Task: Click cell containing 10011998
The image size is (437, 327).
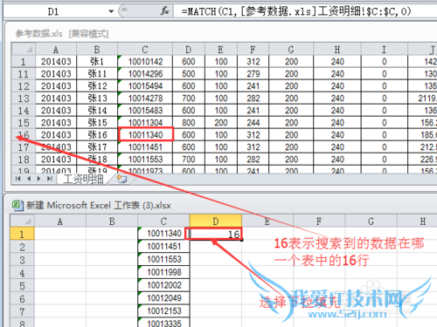Action: coord(163,272)
